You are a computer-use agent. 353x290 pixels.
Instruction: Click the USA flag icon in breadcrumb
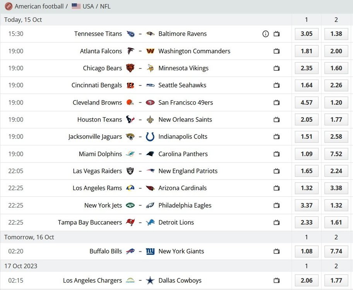point(76,6)
